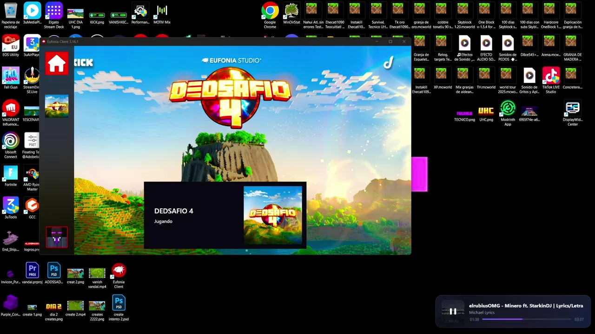The height and width of the screenshot is (334, 595).
Task: Seek the Minero song progress bar
Action: click(x=527, y=319)
